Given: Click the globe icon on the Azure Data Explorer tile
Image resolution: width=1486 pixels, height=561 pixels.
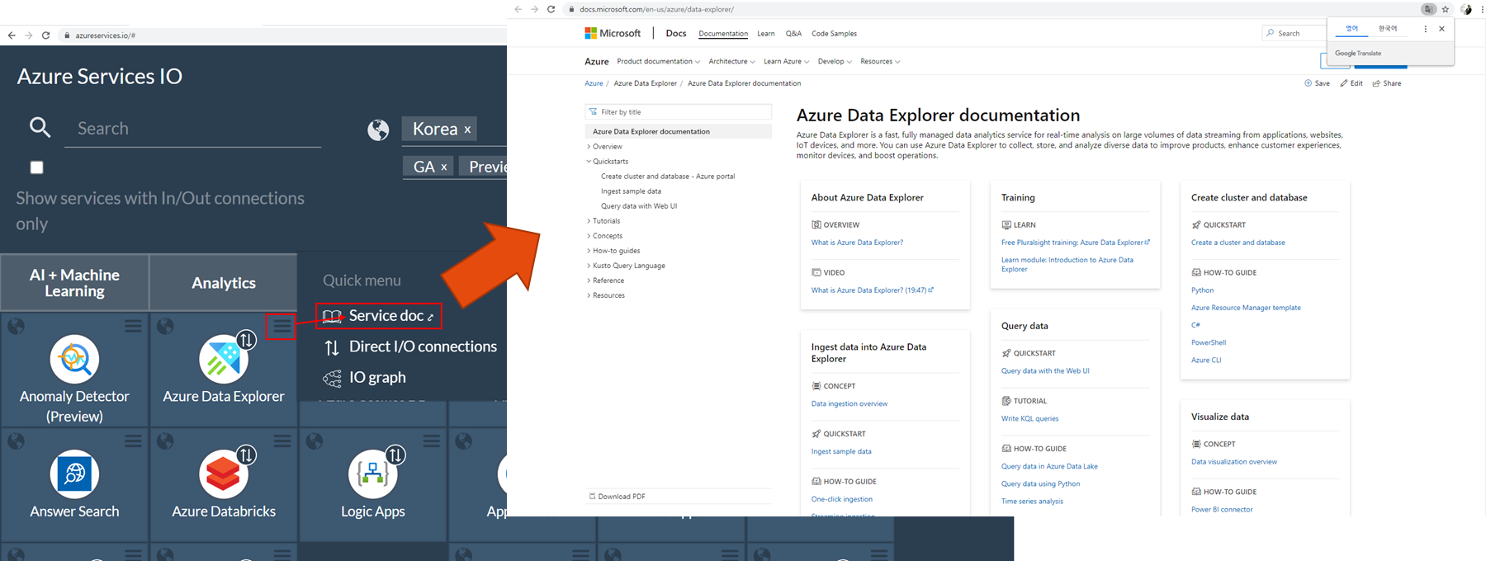Looking at the screenshot, I should [x=165, y=327].
